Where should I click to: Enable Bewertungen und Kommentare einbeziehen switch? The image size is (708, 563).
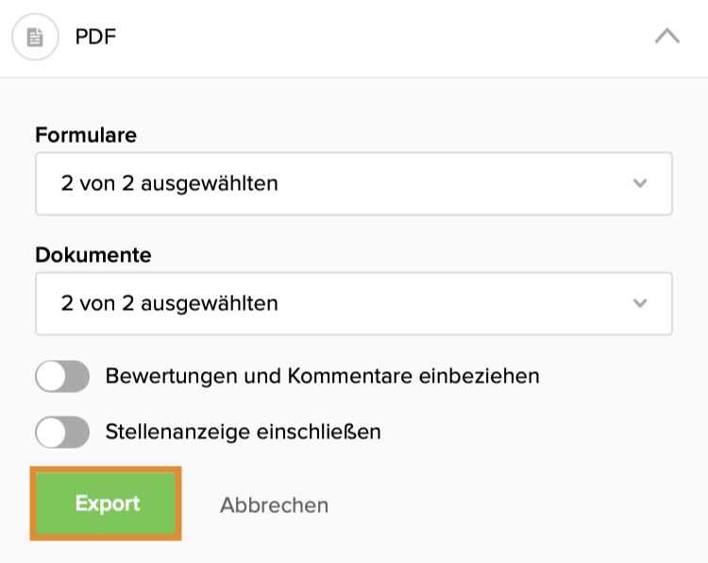click(x=62, y=376)
